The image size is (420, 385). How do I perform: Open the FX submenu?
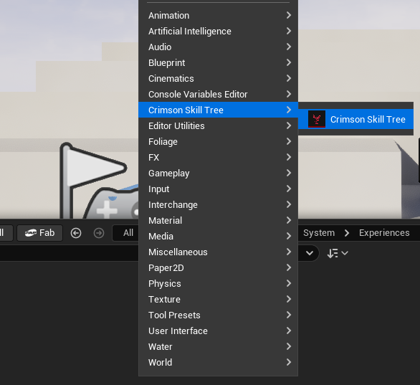coord(218,158)
